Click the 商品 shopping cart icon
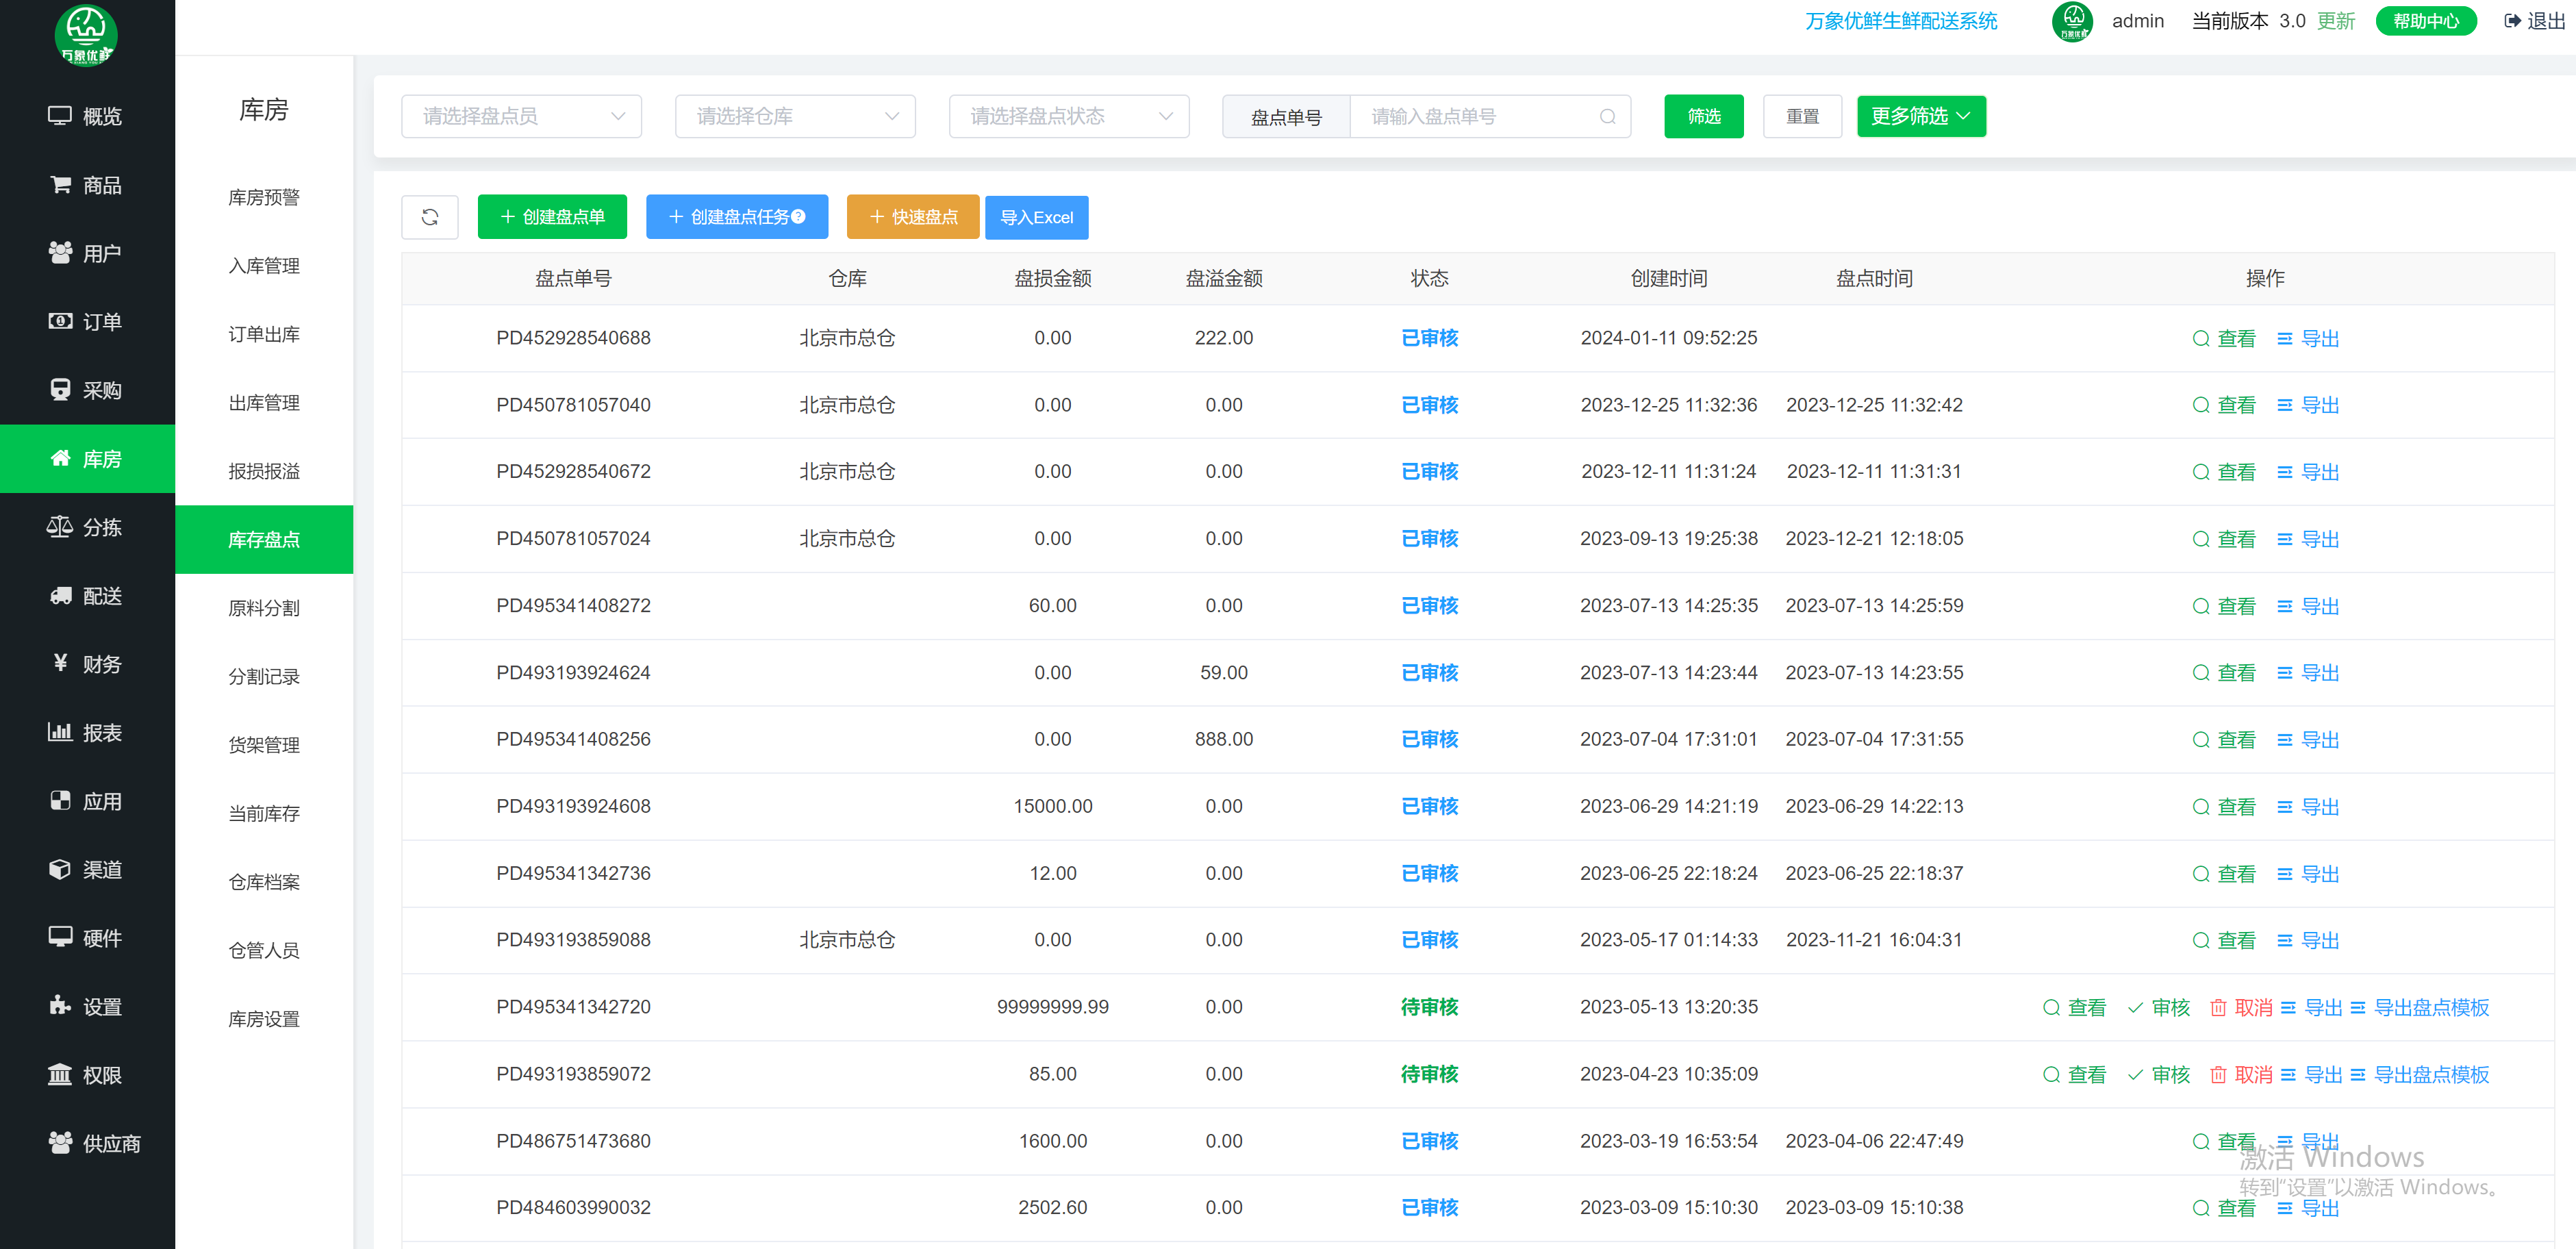The height and width of the screenshot is (1249, 2576). (x=60, y=185)
